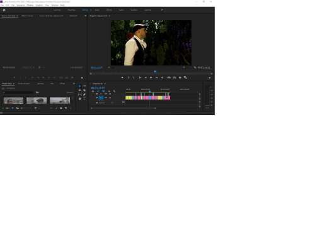Image resolution: width=315 pixels, height=236 pixels.
Task: Click the Mark Out button
Action: click(133, 78)
